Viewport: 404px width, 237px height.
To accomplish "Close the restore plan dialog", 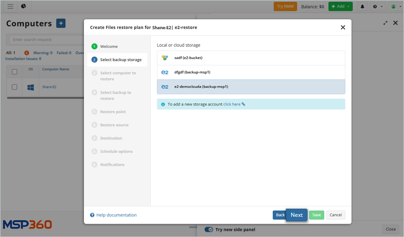I will pos(343,27).
